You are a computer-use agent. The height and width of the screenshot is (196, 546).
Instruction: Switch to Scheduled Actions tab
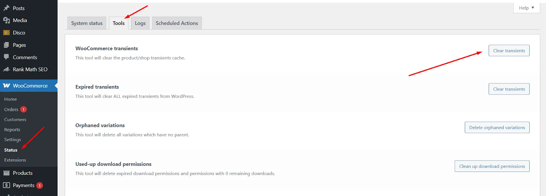[x=177, y=23]
